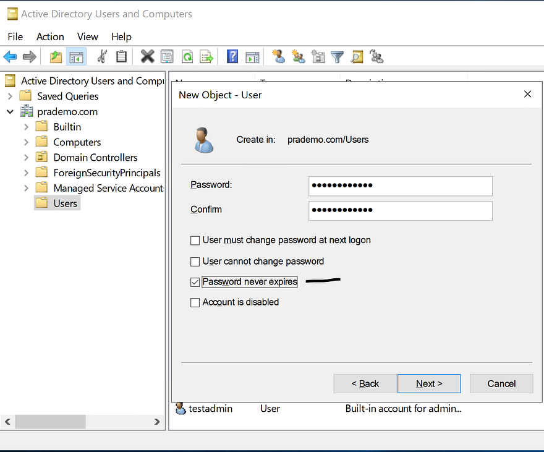Expand the Domain Controllers node
Image resolution: width=544 pixels, height=452 pixels.
coord(26,158)
